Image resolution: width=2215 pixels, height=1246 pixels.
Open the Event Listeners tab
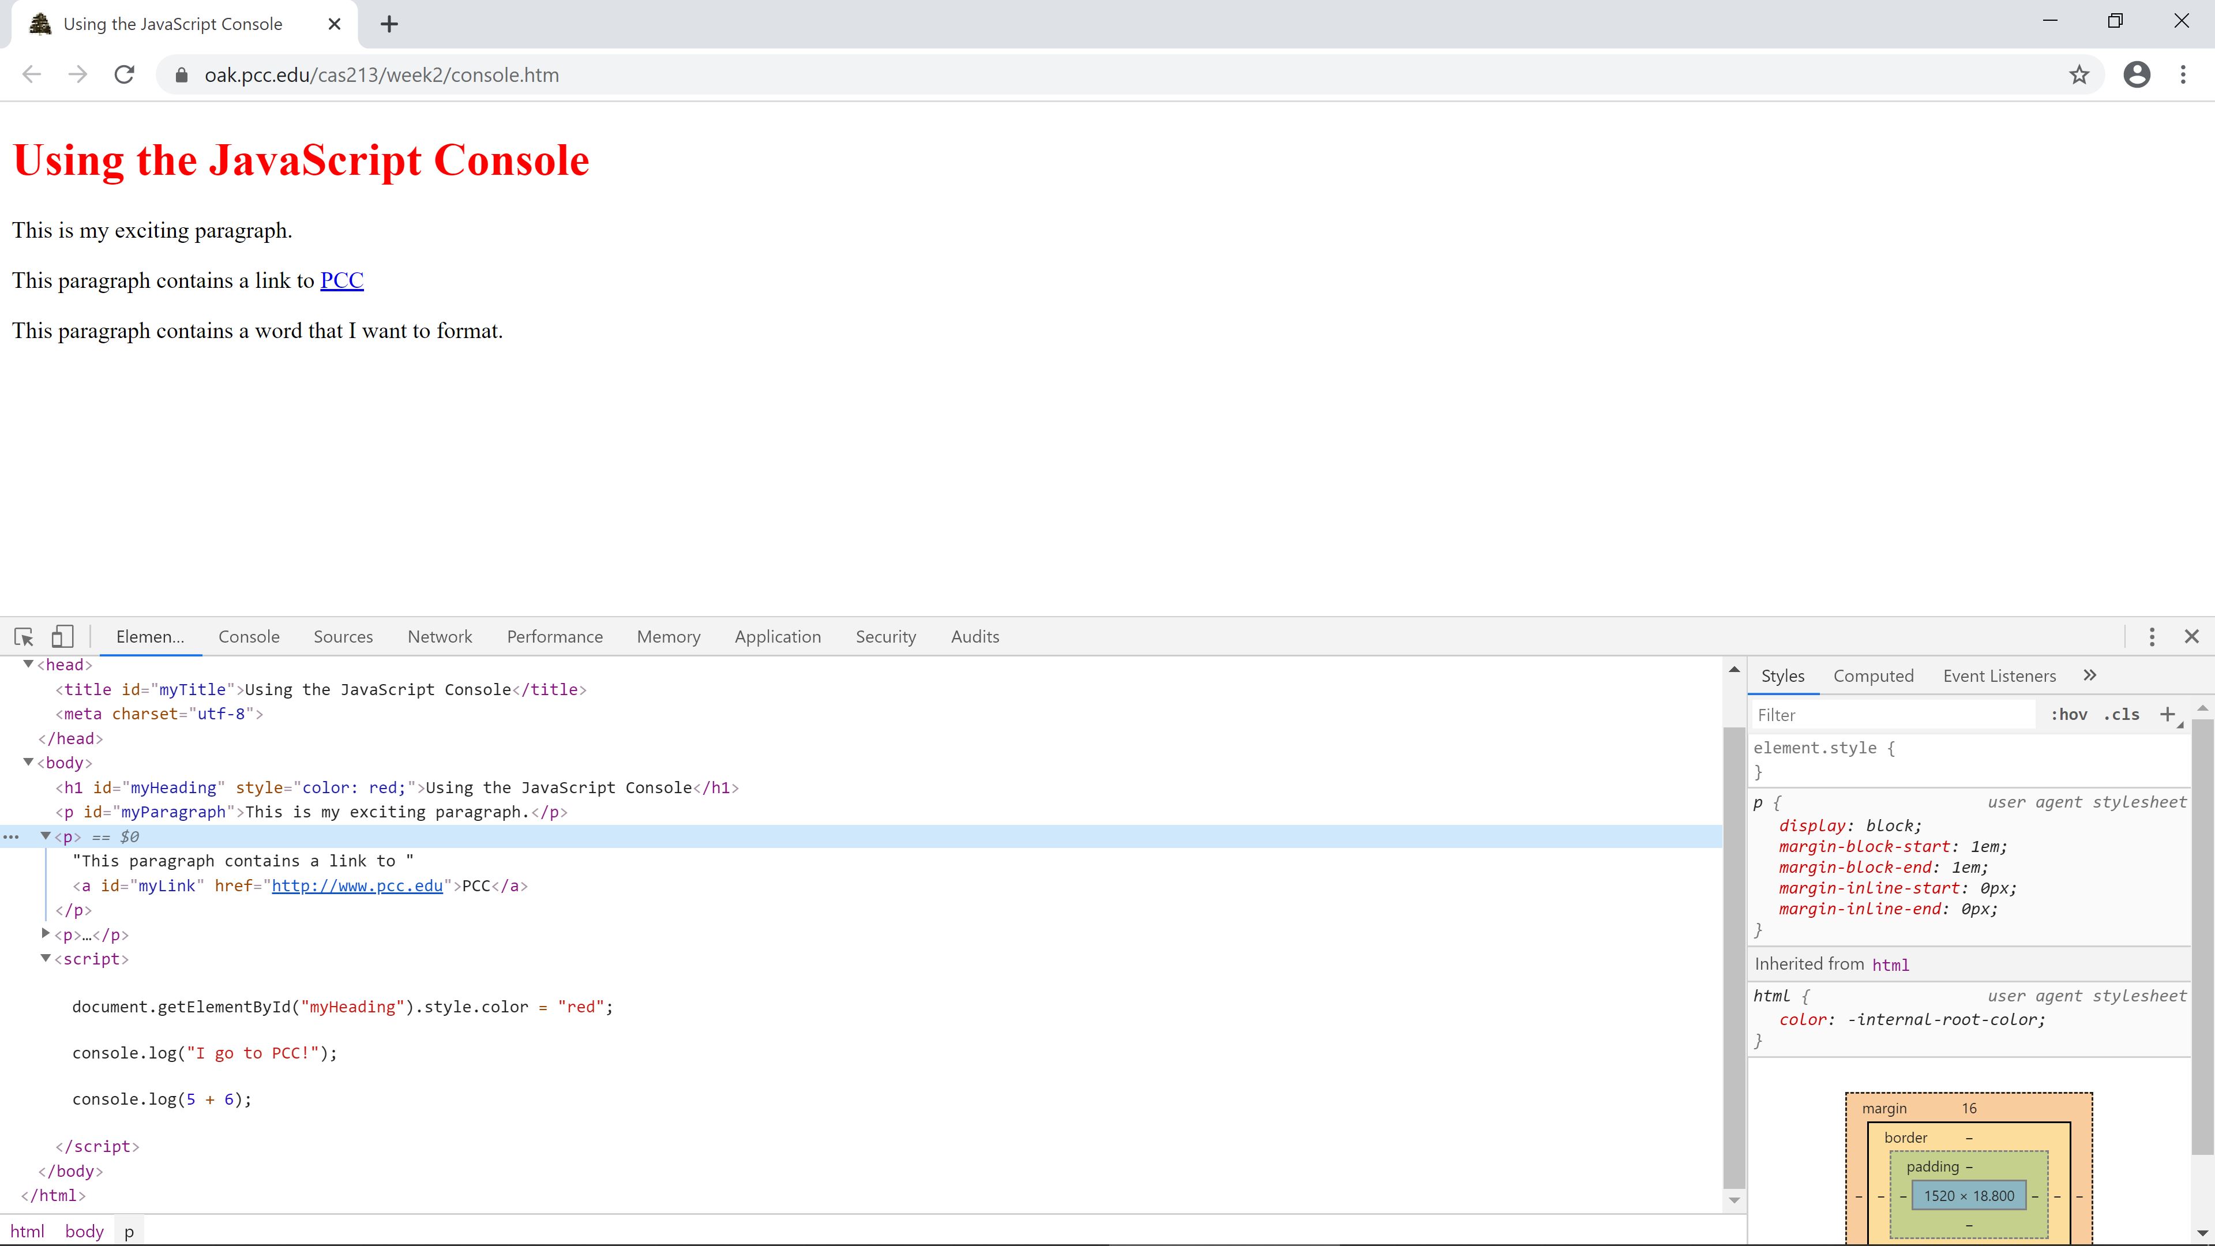point(1999,676)
